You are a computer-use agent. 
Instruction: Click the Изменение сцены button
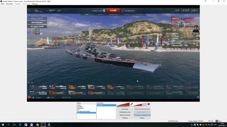pyautogui.click(x=125, y=112)
